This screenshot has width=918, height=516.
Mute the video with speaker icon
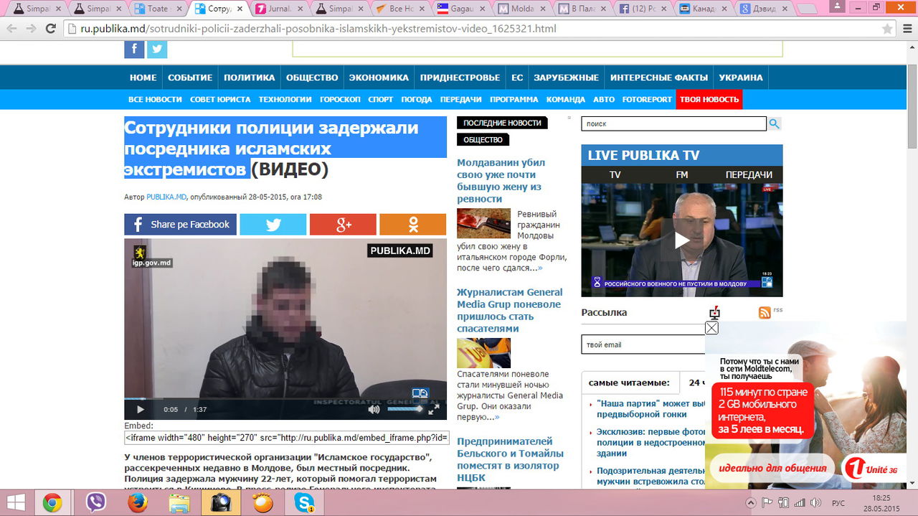point(374,409)
